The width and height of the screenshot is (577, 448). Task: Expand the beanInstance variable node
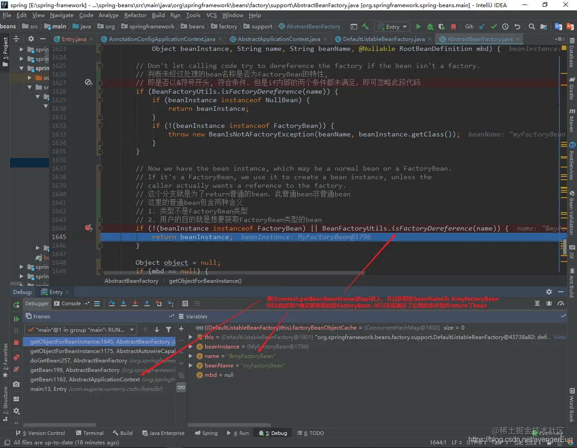pos(191,346)
